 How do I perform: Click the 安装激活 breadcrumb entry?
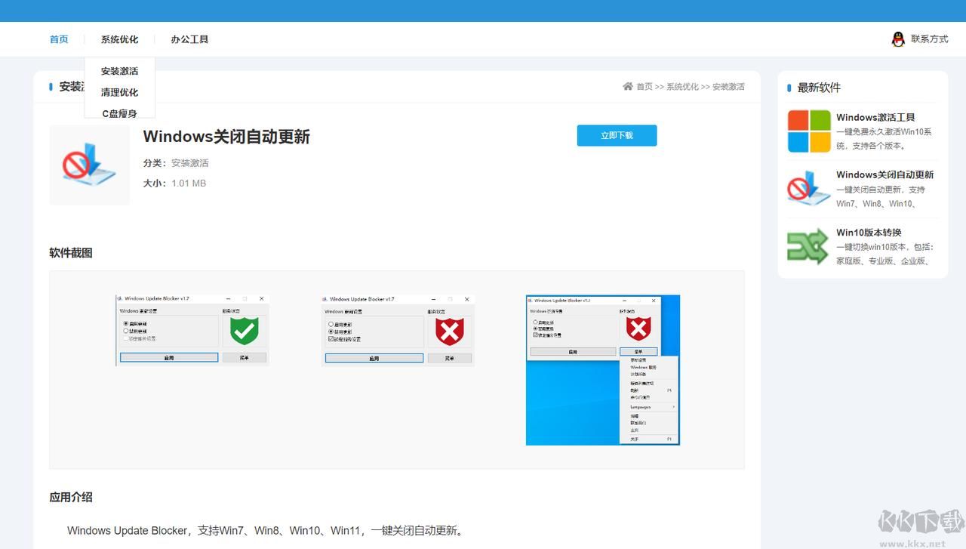click(728, 87)
